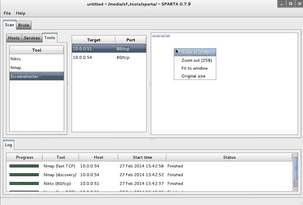Select Nikto in the Tool list
303x205 pixels.
coord(36,59)
